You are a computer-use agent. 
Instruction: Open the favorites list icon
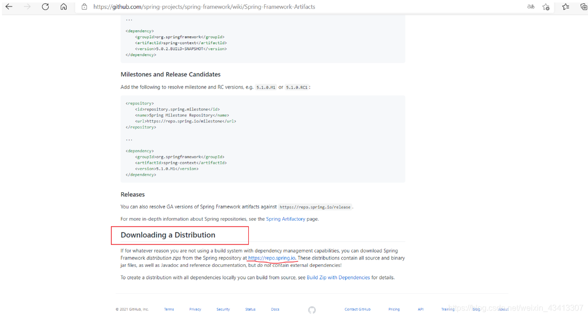[566, 7]
